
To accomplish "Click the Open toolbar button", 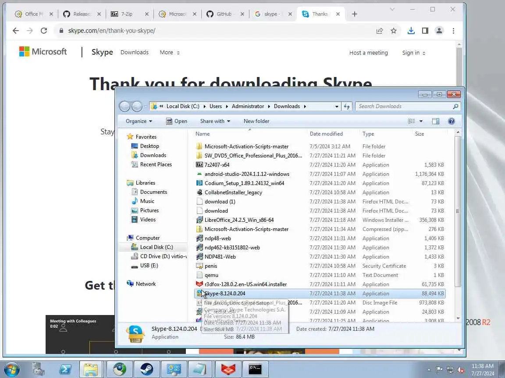I will 177,121.
